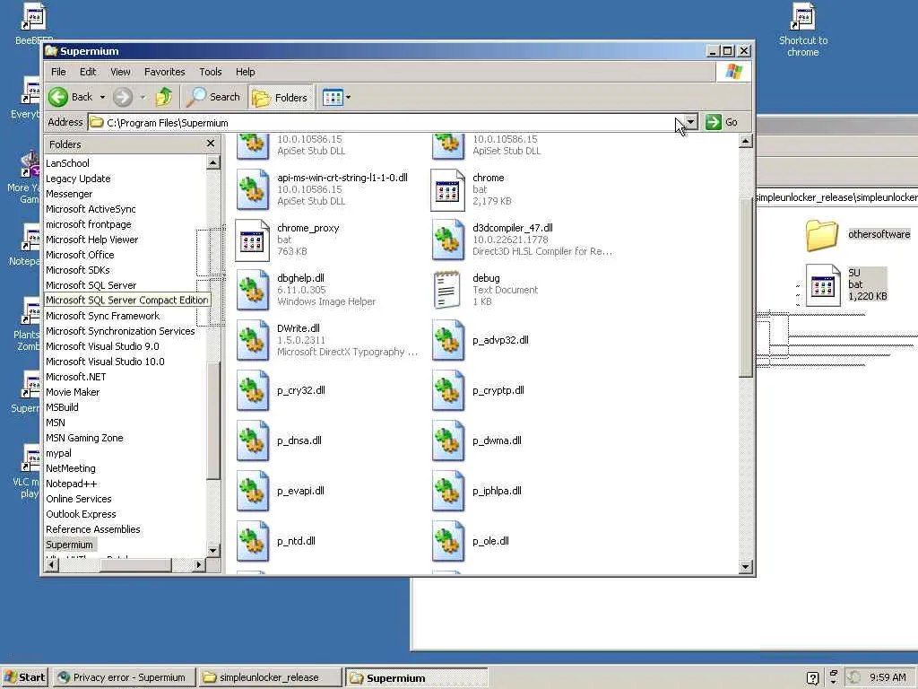Viewport: 918px width, 689px height.
Task: Switch to Privacy error - Supermium taskbar button
Action: pos(124,677)
